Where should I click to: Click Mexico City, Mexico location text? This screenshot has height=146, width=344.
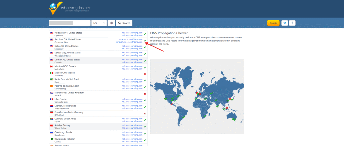click(x=65, y=73)
